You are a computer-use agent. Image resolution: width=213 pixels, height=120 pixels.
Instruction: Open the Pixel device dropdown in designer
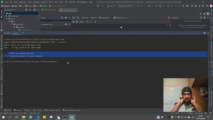tap(86, 18)
